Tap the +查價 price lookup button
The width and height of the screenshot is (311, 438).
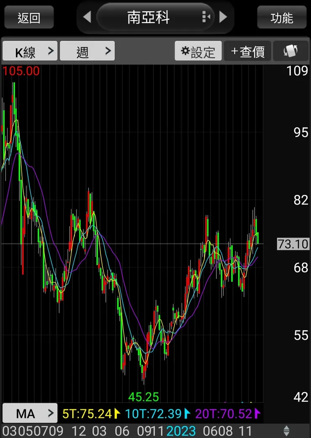[248, 51]
